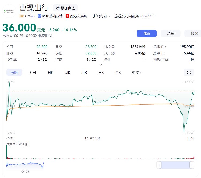Click the 总股本 value 5.44亿
The width and height of the screenshot is (201, 178).
[189, 53]
